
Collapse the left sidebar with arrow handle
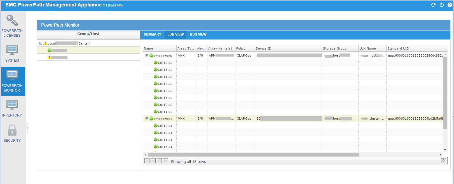[x=27, y=128]
